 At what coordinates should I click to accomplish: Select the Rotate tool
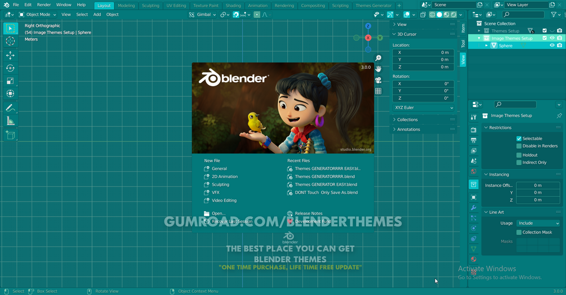pos(11,68)
